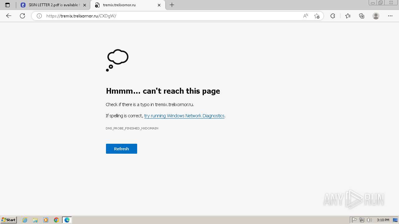Image resolution: width=399 pixels, height=224 pixels.
Task: Close the tremix.trelixornor.ru tab
Action: click(x=159, y=5)
